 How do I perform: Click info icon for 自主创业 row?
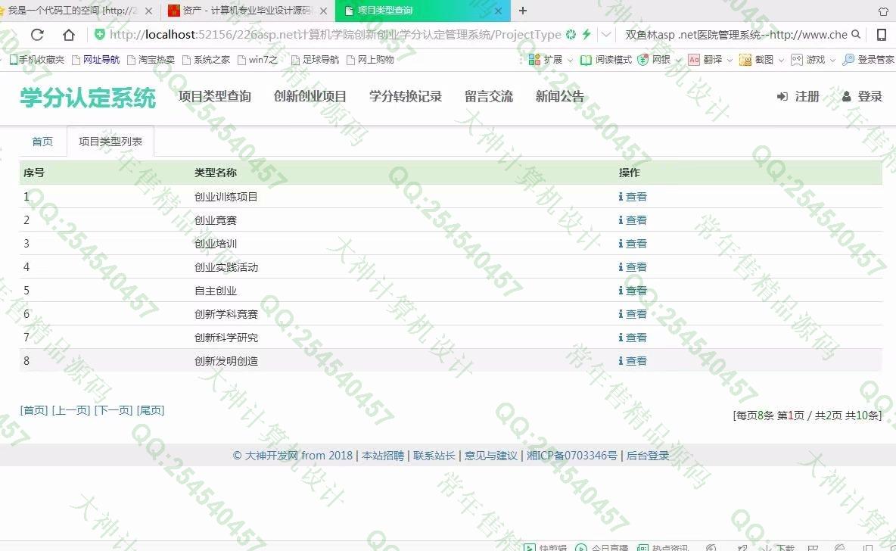coord(621,291)
